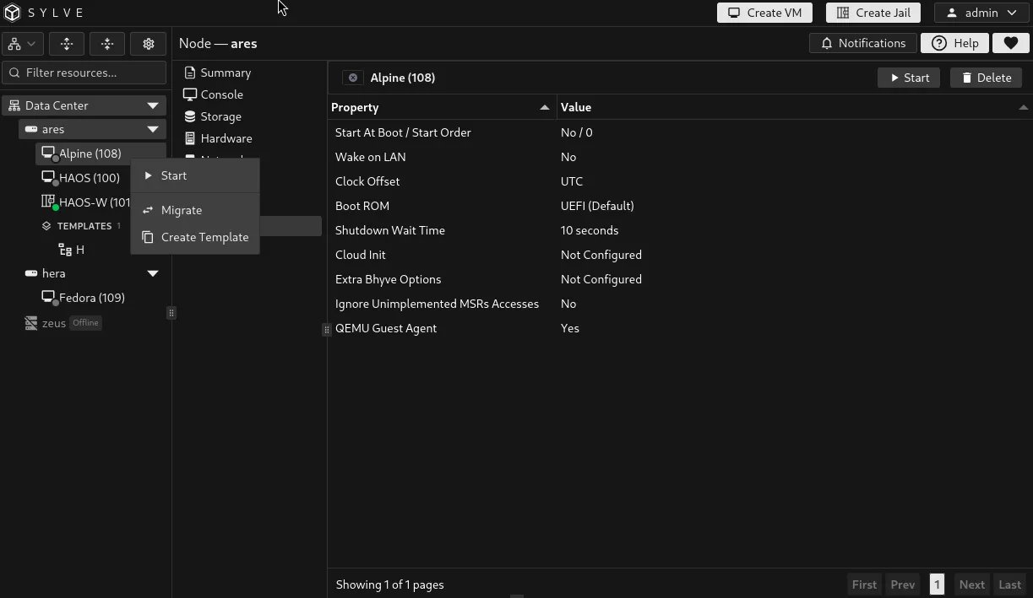Click the Last page button
The width and height of the screenshot is (1033, 598).
pyautogui.click(x=1010, y=585)
